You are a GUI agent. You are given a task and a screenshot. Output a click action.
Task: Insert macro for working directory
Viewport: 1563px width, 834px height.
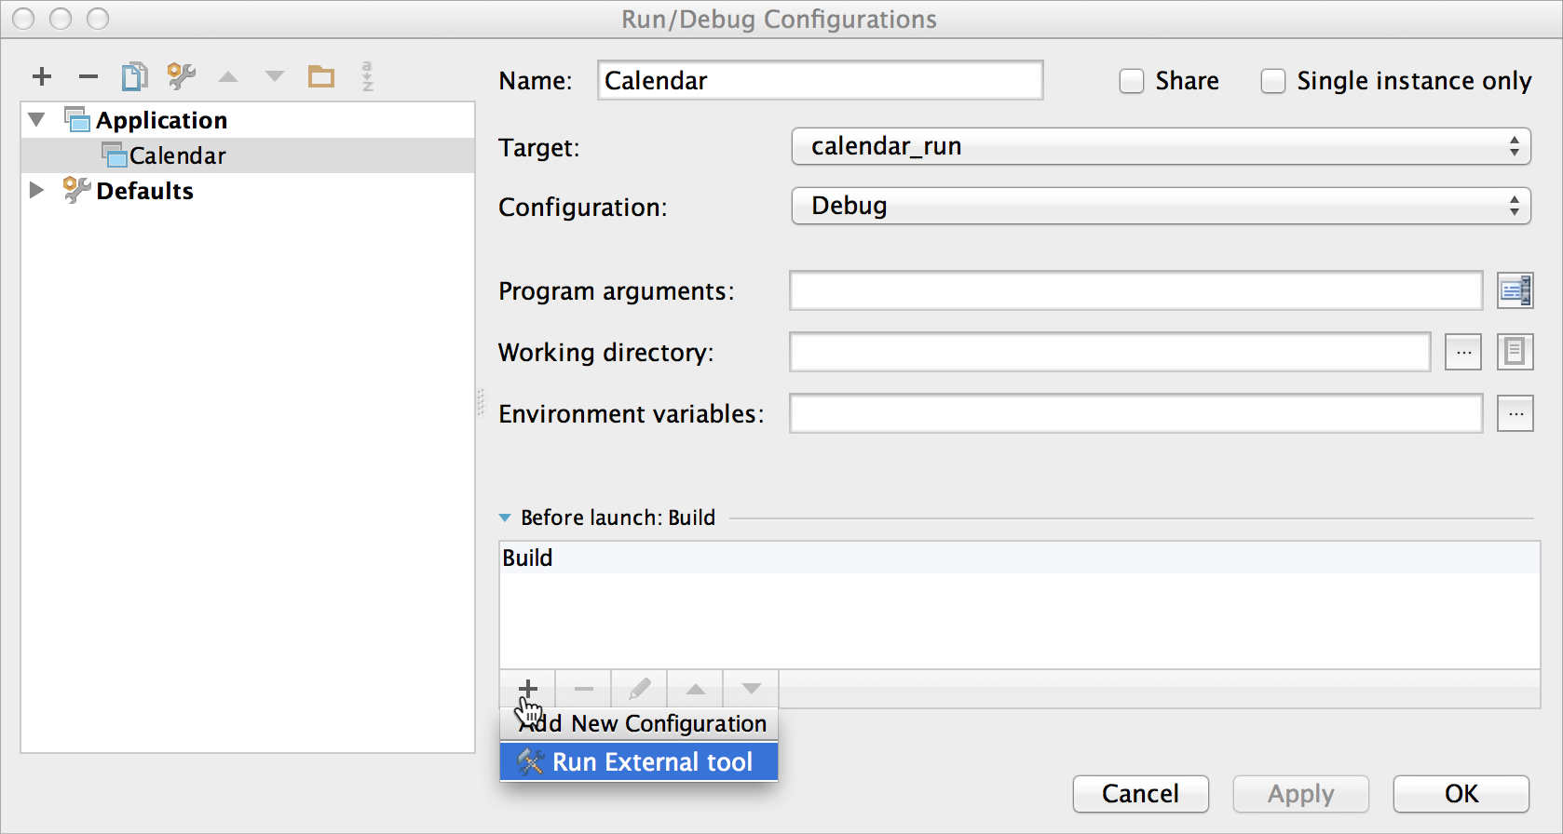[x=1515, y=353]
